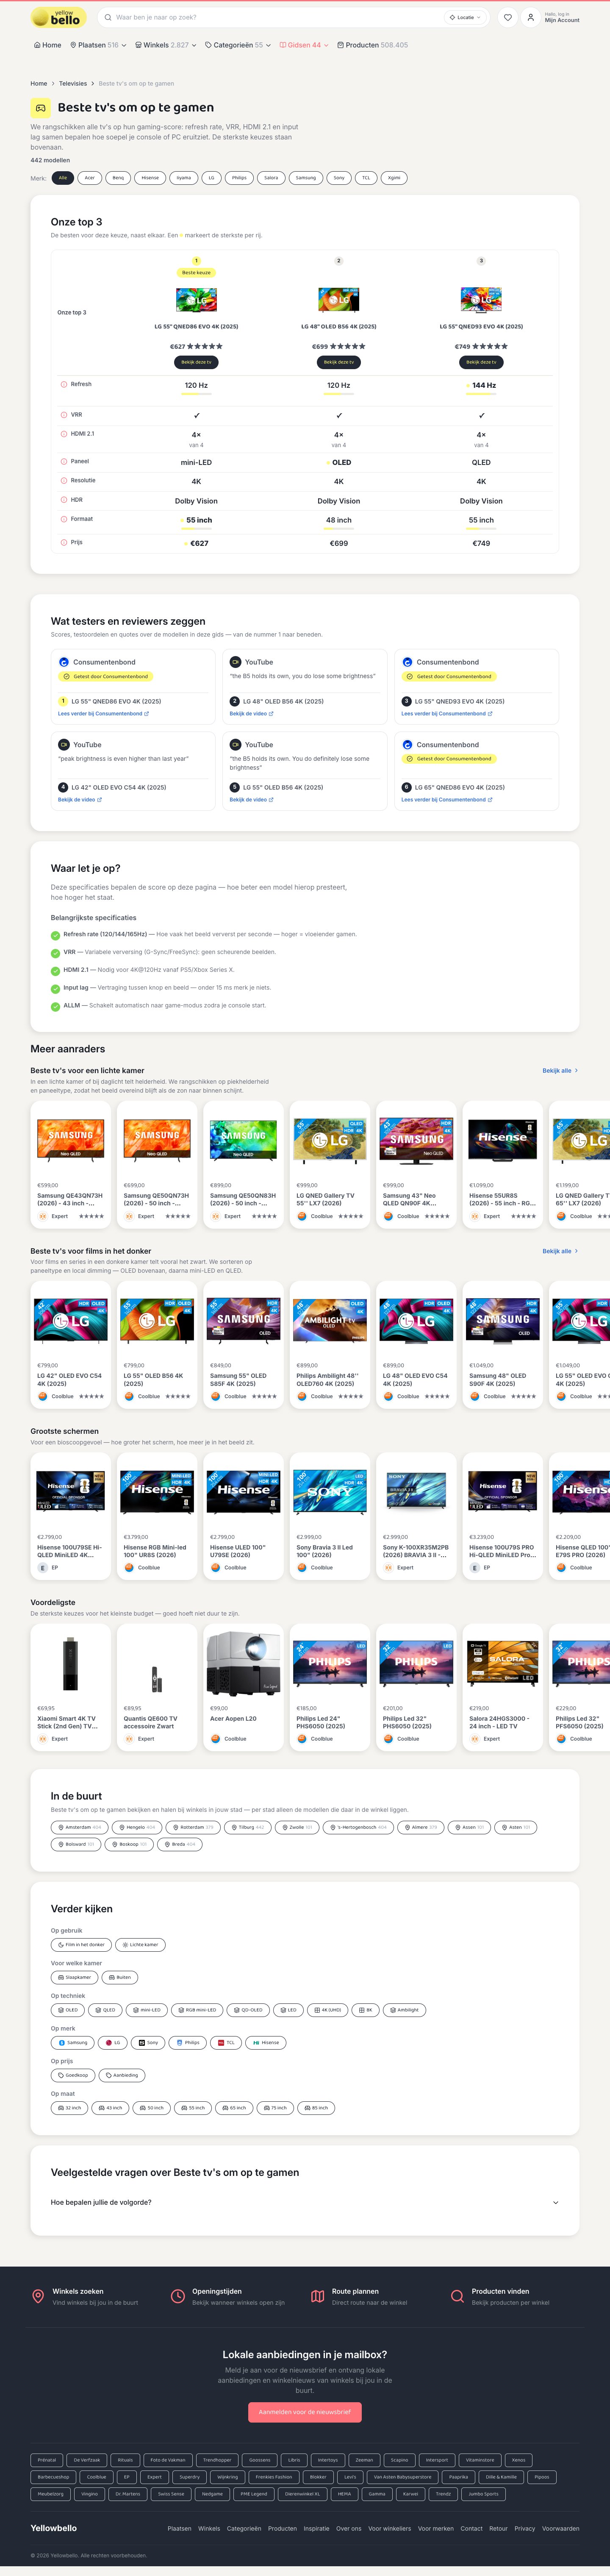Open the footer Contact link
Viewport: 610px width, 2576px height.
click(471, 2528)
